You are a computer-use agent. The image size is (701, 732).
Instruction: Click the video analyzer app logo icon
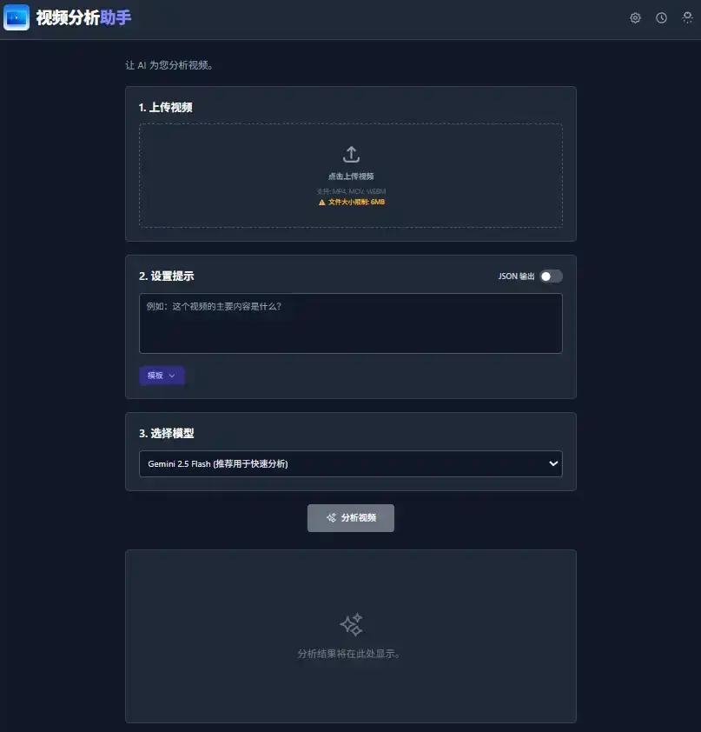pyautogui.click(x=17, y=17)
